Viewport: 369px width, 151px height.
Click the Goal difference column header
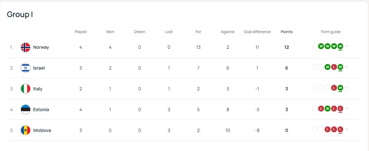[257, 32]
